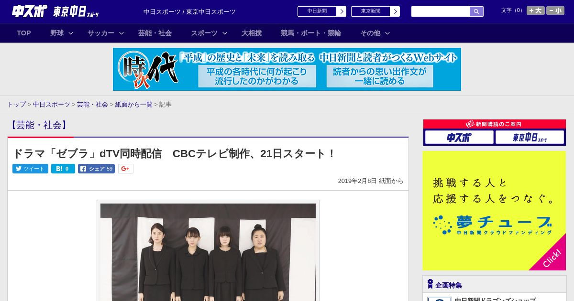Open 芸能・社会 breadcrumb link
Image resolution: width=574 pixels, height=301 pixels.
pos(92,104)
